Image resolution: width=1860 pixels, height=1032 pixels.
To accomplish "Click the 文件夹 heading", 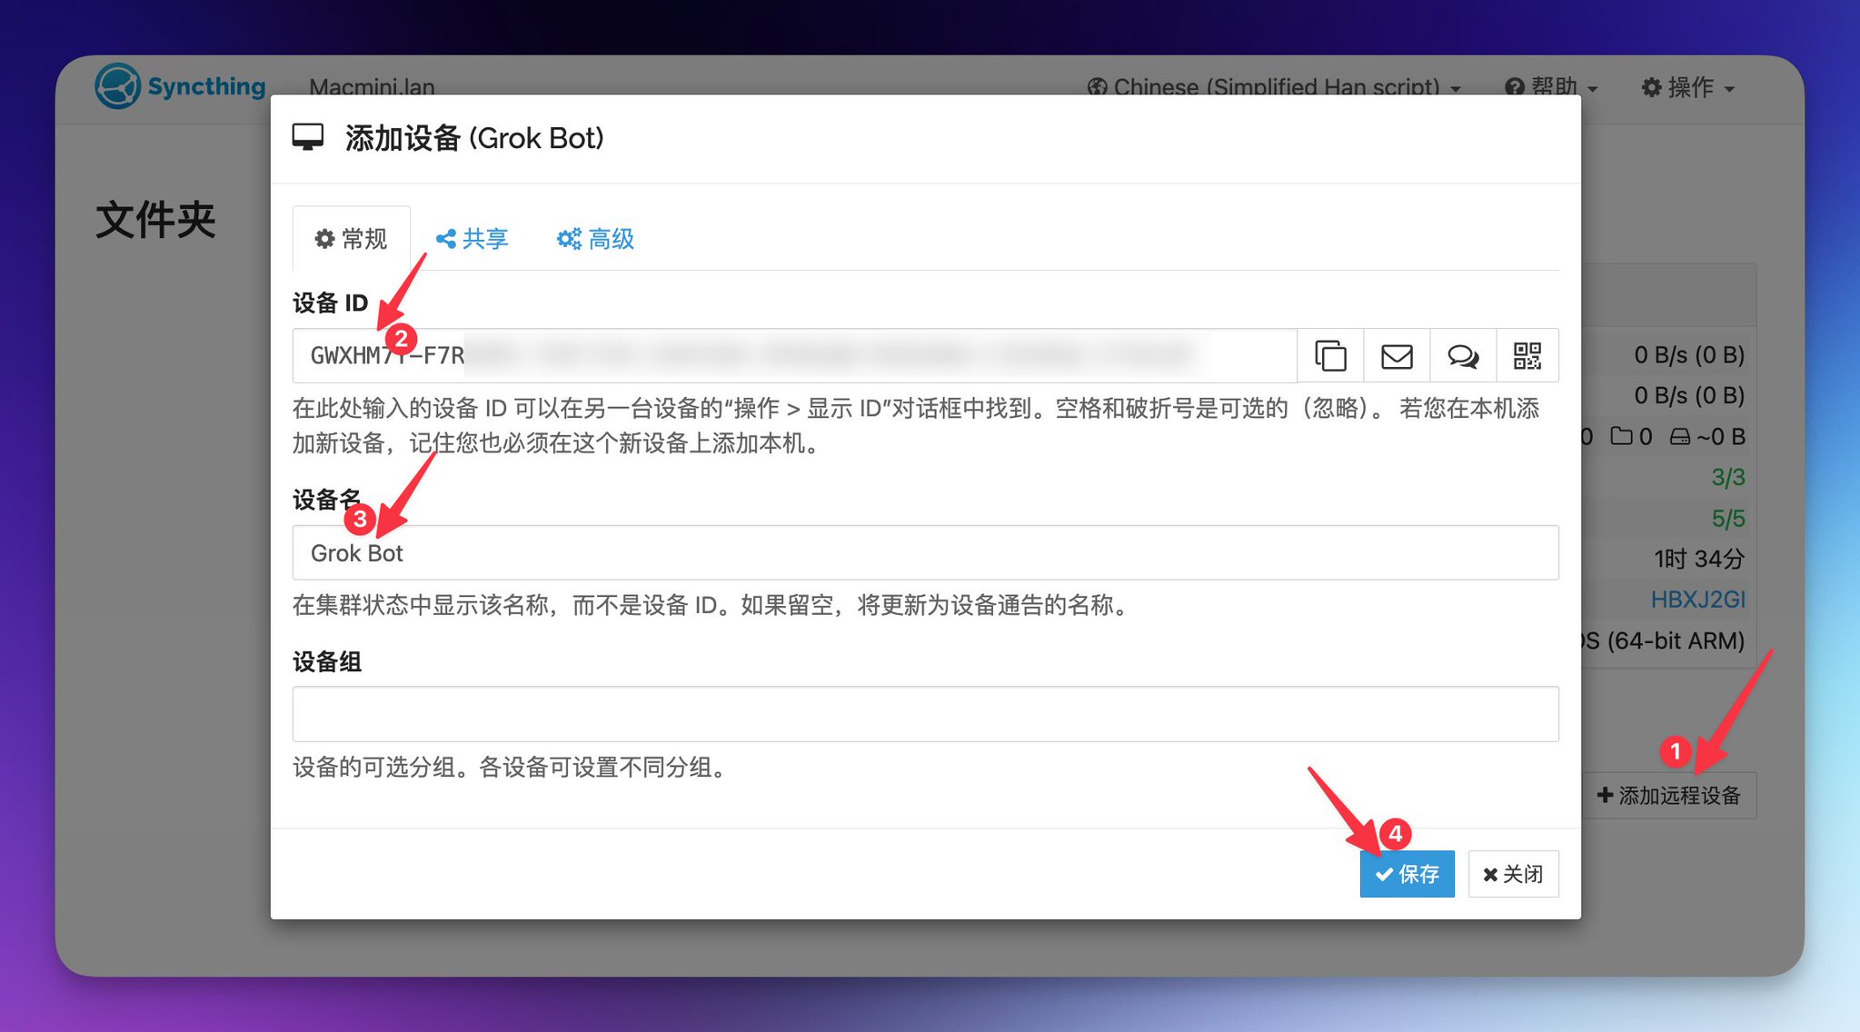I will [155, 220].
